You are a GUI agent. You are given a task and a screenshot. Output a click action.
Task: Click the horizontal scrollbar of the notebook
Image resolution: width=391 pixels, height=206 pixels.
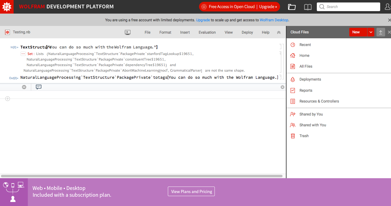pyautogui.click(x=142, y=176)
